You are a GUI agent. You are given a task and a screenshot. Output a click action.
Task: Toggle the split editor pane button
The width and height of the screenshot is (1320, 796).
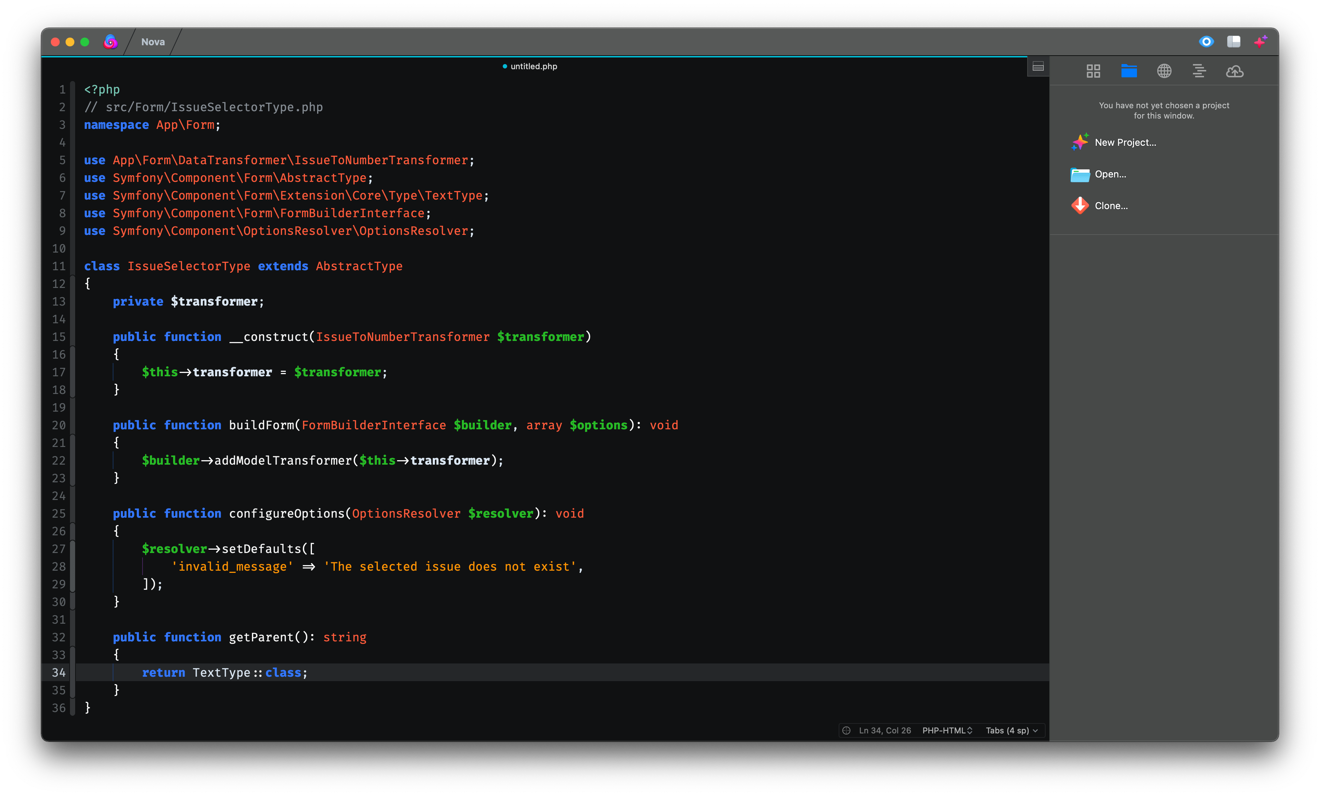pos(1038,67)
